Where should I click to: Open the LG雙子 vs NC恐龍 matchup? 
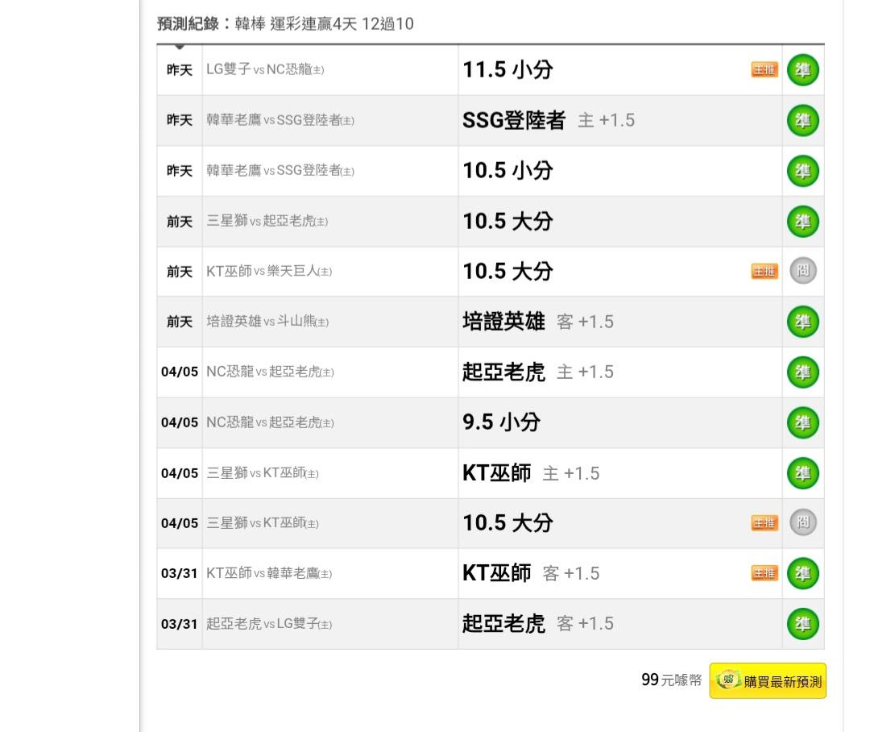265,70
